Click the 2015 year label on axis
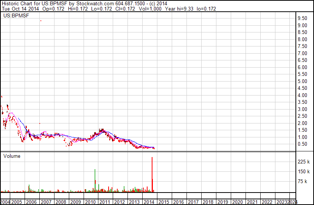314x205 pixels. [164, 202]
